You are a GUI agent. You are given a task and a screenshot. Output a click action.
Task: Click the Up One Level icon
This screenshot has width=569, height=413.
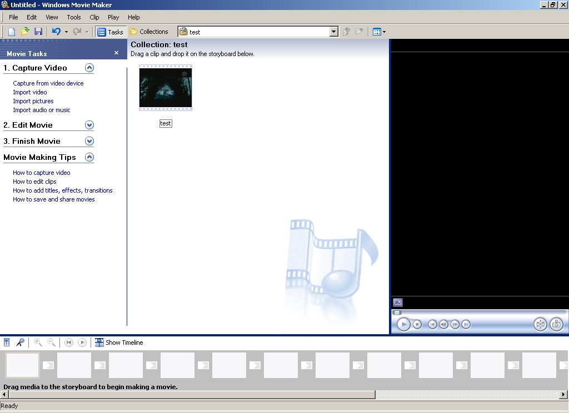(x=346, y=32)
